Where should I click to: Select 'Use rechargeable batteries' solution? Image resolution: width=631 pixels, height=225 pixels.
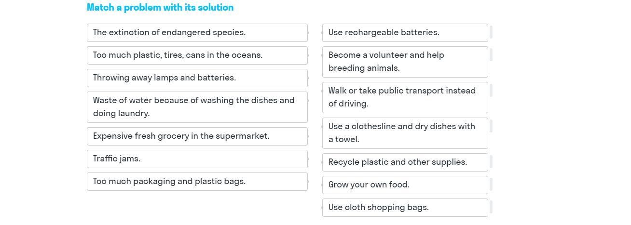point(405,33)
